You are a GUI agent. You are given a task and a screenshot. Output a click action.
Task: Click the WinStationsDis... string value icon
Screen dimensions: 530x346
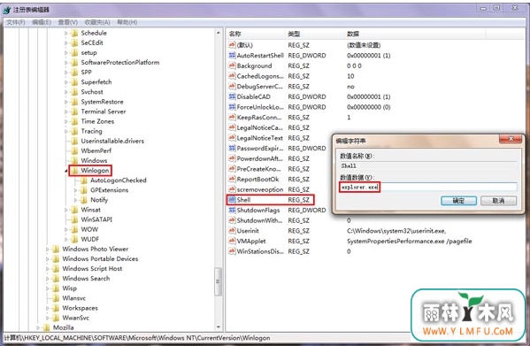(232, 251)
